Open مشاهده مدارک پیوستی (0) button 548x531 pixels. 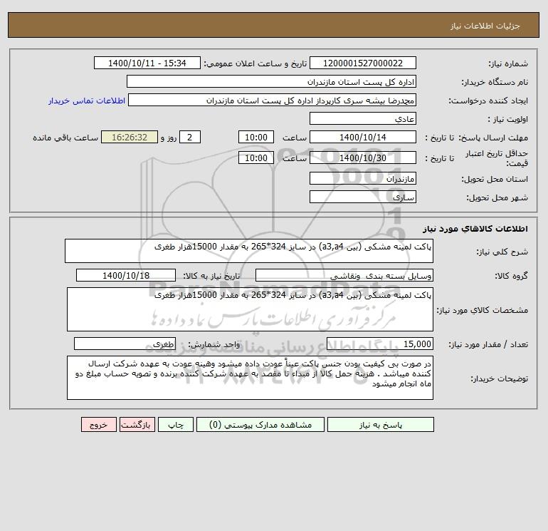coord(260,425)
